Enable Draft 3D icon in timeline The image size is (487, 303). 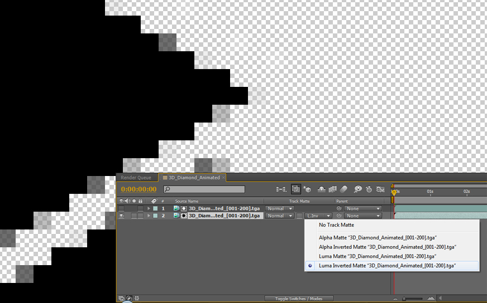point(307,189)
